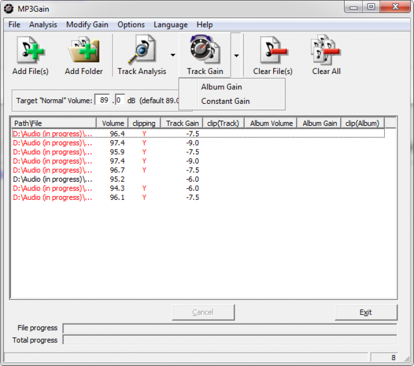
Task: Select file row with volume 96.1
Action: (x=198, y=198)
